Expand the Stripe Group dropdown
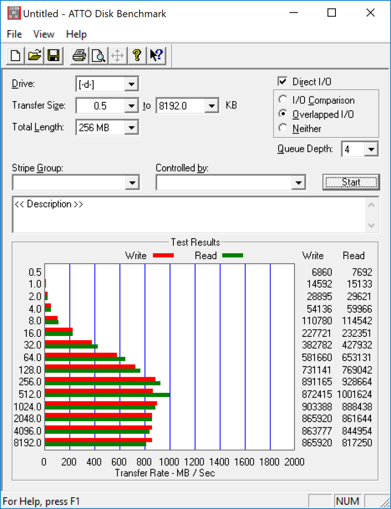The width and height of the screenshot is (391, 509). point(133,183)
